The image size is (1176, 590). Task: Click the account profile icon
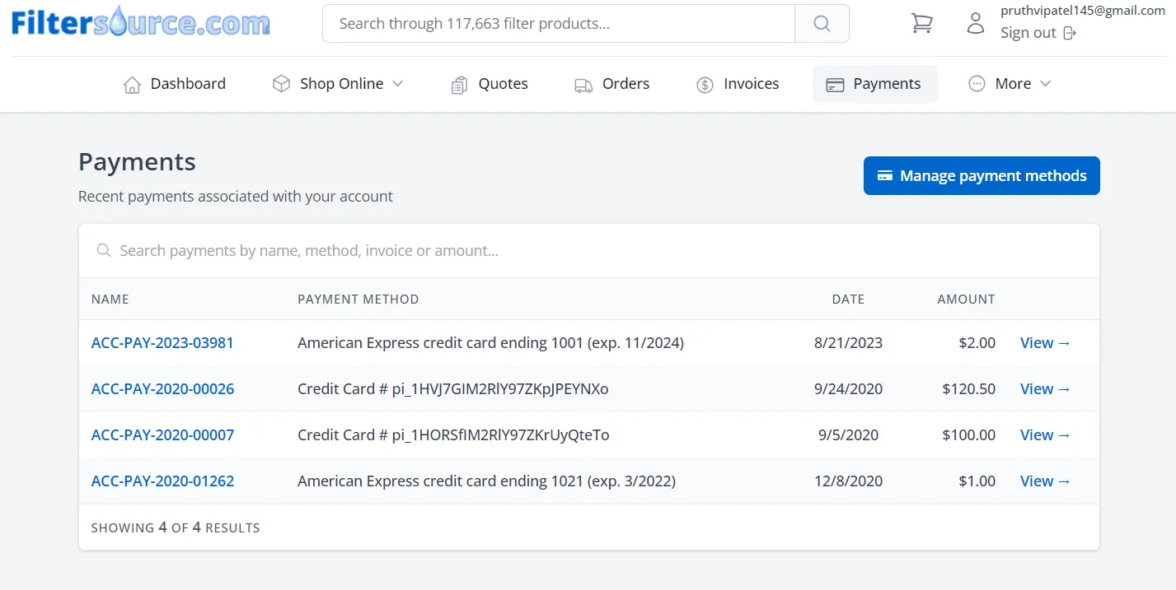pyautogui.click(x=975, y=23)
